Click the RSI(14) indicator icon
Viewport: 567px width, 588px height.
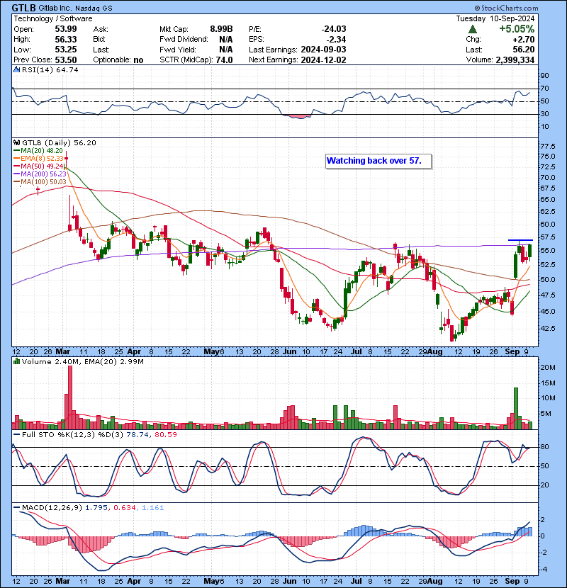[16, 70]
